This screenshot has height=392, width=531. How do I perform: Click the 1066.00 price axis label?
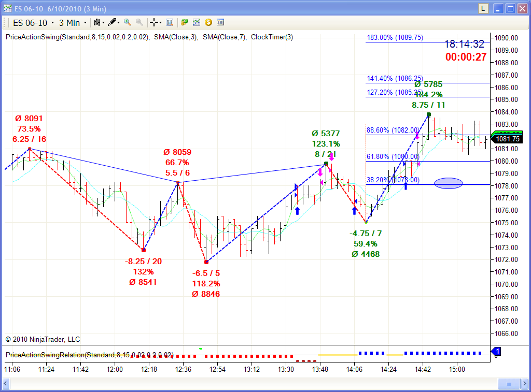tap(506, 333)
